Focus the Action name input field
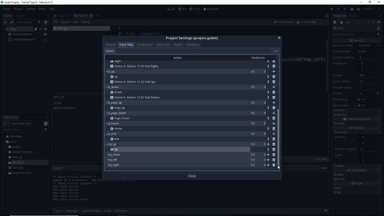Screen dimensions: 384x216 (x=193, y=51)
